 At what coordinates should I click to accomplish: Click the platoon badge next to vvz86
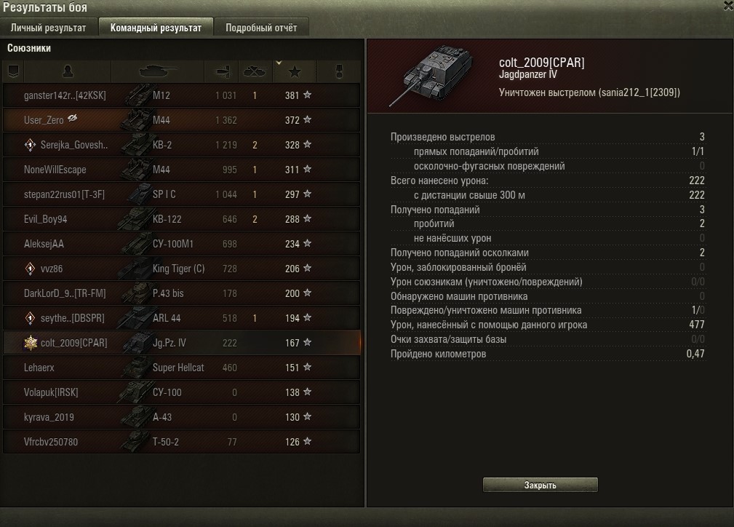point(30,269)
